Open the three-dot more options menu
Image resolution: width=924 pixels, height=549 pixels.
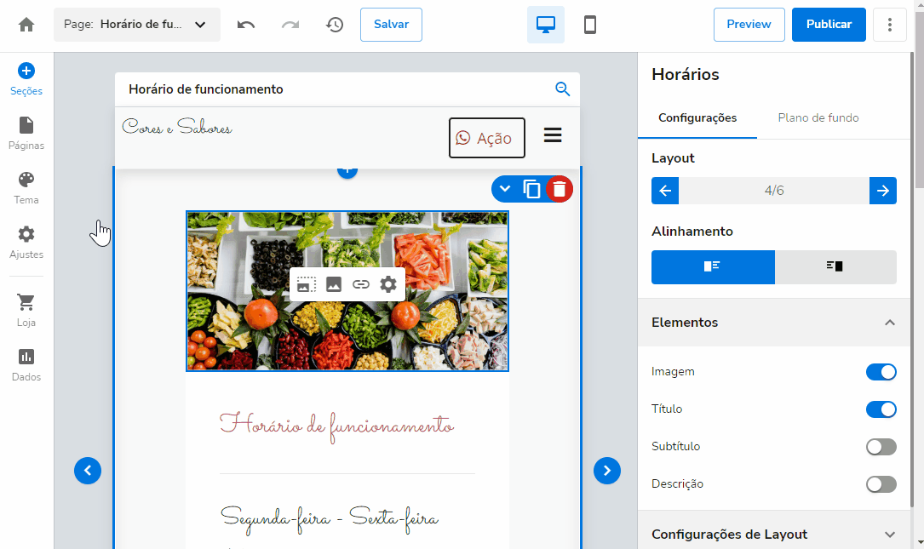coord(889,25)
